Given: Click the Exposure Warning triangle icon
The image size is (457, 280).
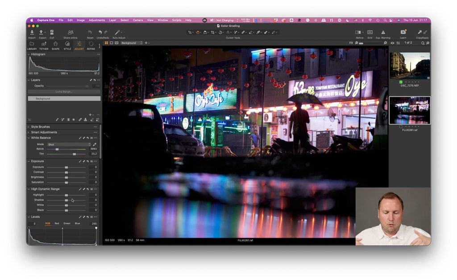Looking at the screenshot, I should click(x=383, y=32).
